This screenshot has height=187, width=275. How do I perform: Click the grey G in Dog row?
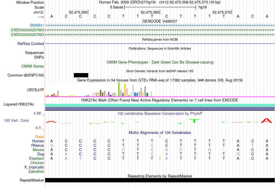238,154
